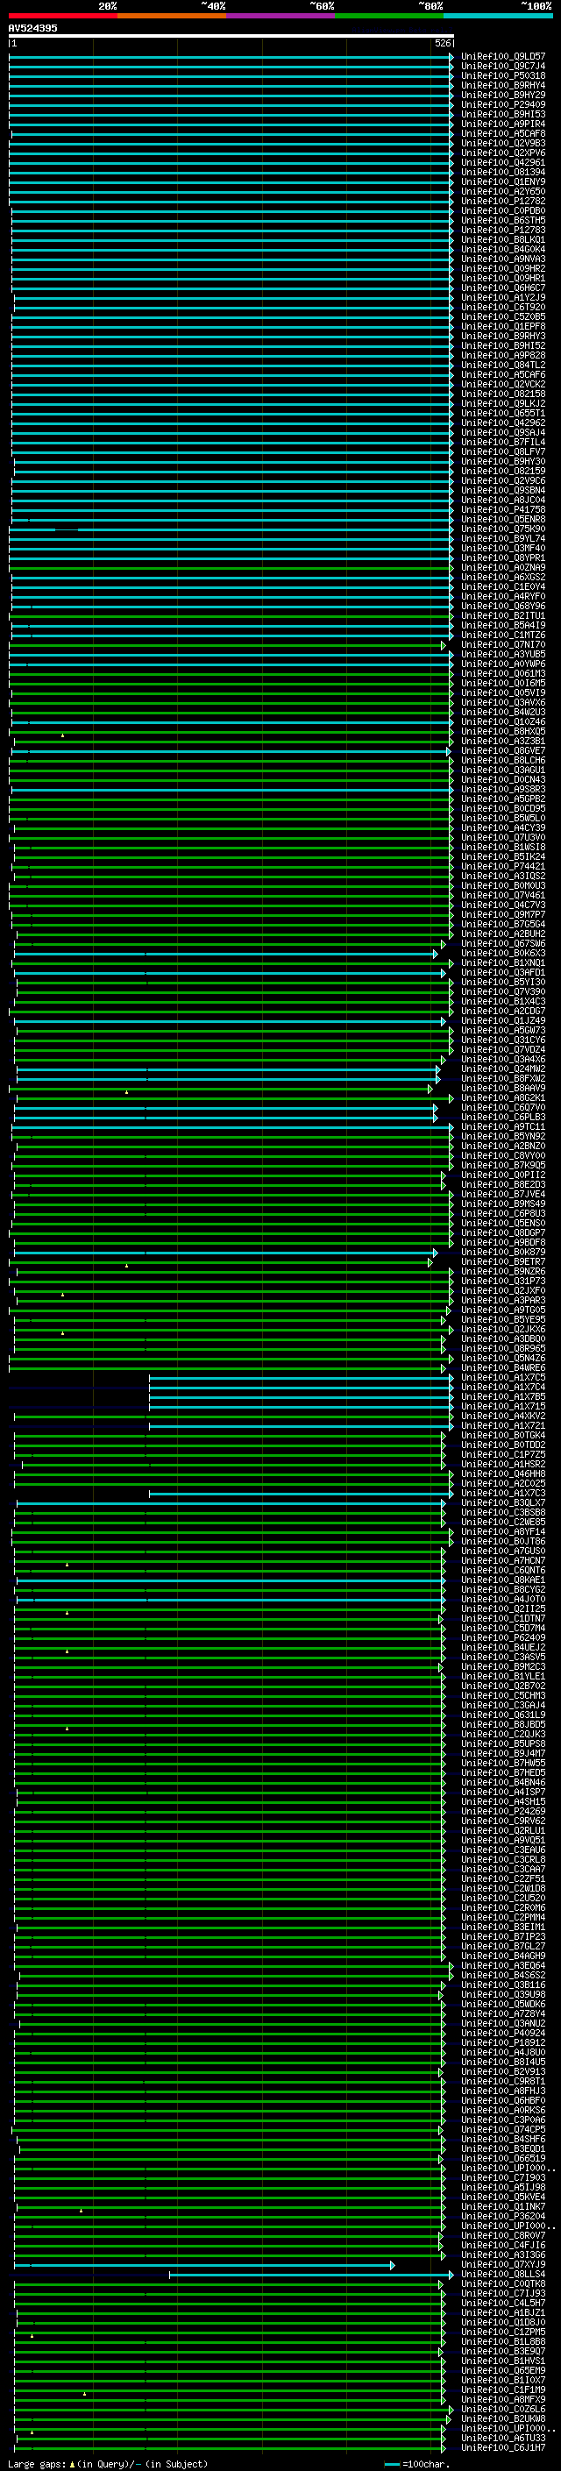Select the UniRef100_P29409 entry
The image size is (561, 2471).
[x=503, y=104]
